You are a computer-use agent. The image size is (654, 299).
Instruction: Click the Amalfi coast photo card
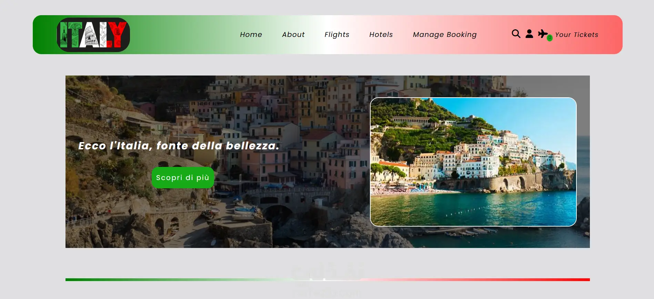pyautogui.click(x=473, y=162)
